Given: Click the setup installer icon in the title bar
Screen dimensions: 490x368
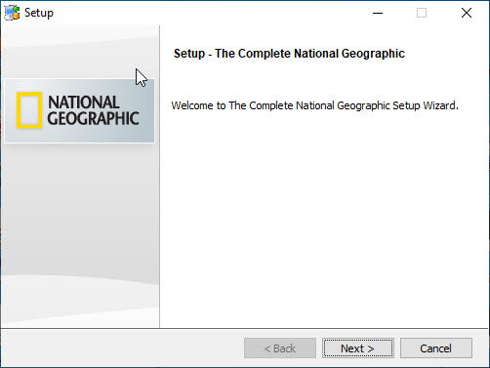Looking at the screenshot, I should click(12, 13).
